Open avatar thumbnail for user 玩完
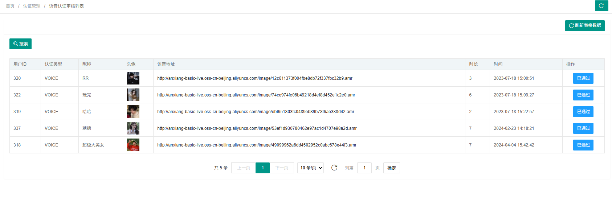Screen dimensions: 612x198 pos(133,95)
